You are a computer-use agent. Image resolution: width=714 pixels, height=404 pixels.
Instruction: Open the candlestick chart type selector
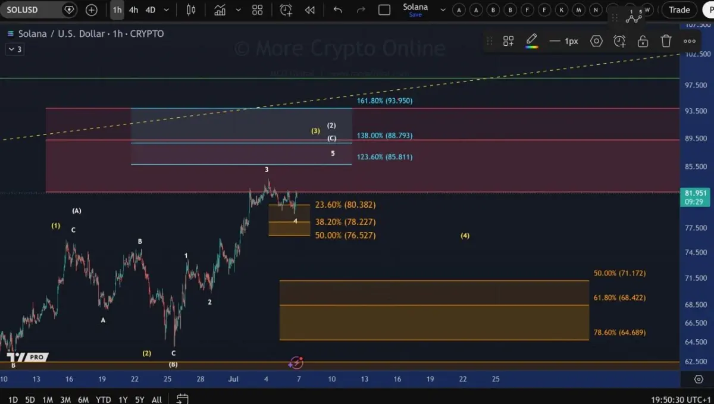pos(191,10)
